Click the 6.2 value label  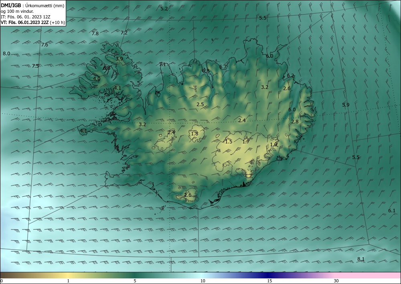(x=290, y=76)
